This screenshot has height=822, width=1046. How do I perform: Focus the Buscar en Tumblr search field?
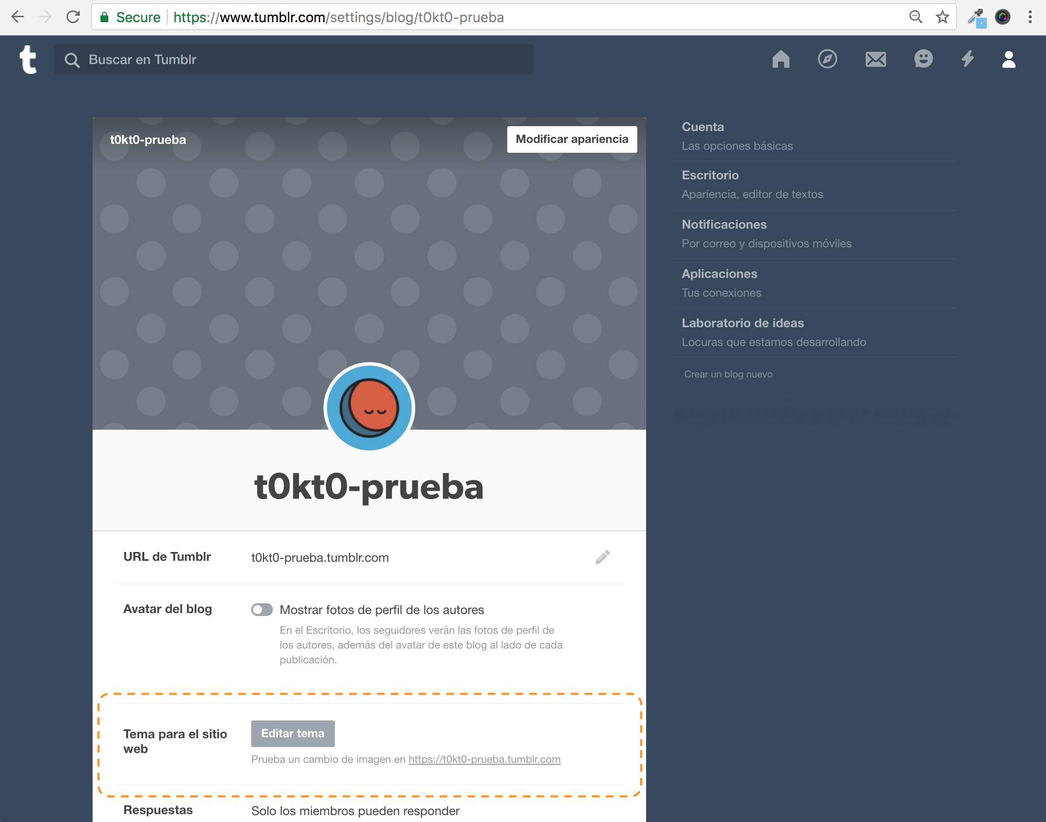pos(294,60)
